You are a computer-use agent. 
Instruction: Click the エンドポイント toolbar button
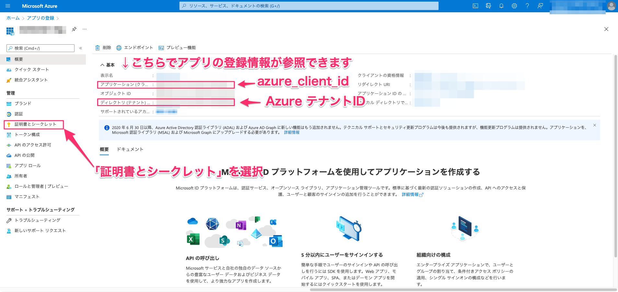point(135,48)
